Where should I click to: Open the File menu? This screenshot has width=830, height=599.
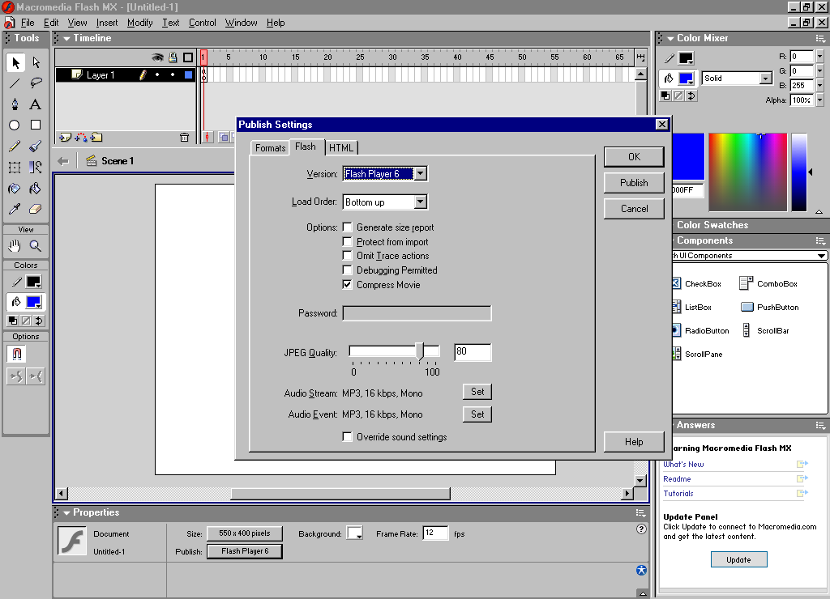pyautogui.click(x=28, y=23)
